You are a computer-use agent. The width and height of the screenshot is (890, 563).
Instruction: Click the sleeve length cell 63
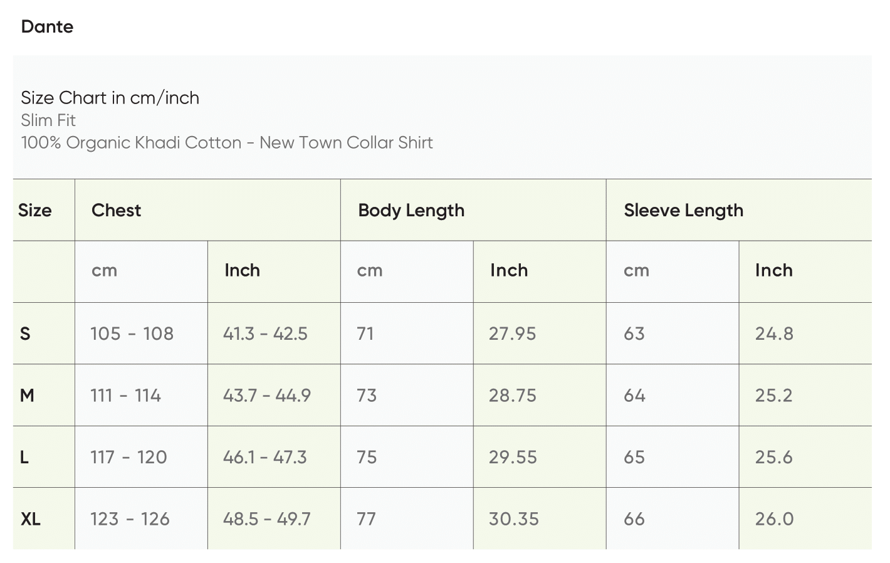tap(634, 334)
